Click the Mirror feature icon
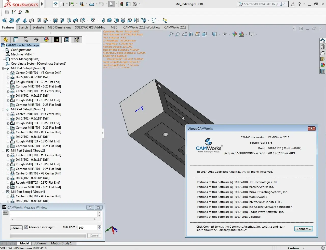 136,20
